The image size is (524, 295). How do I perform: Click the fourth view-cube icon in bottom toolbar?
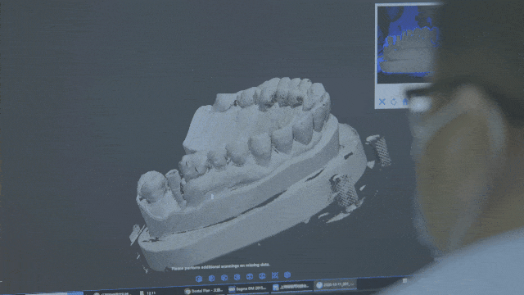(x=237, y=277)
